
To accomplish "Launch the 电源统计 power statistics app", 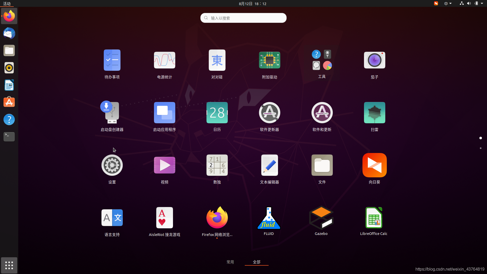I will point(164,60).
